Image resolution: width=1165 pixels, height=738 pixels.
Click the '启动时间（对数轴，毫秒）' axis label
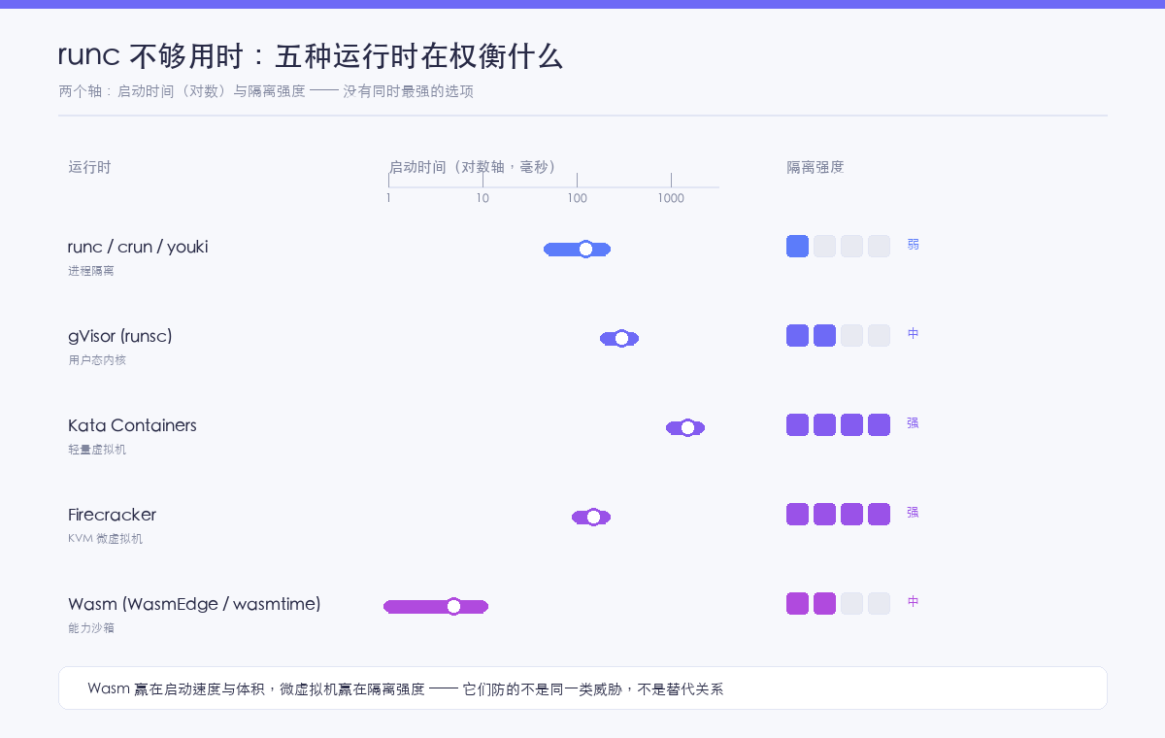pos(473,167)
